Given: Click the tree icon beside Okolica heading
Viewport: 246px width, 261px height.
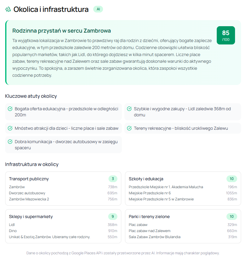Looking at the screenshot, I should (8, 9).
